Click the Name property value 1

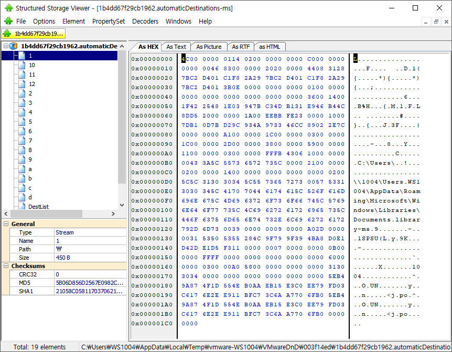[x=58, y=241]
